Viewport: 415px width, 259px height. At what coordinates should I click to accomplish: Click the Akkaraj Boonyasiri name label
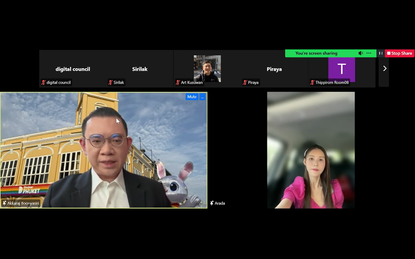[23, 203]
